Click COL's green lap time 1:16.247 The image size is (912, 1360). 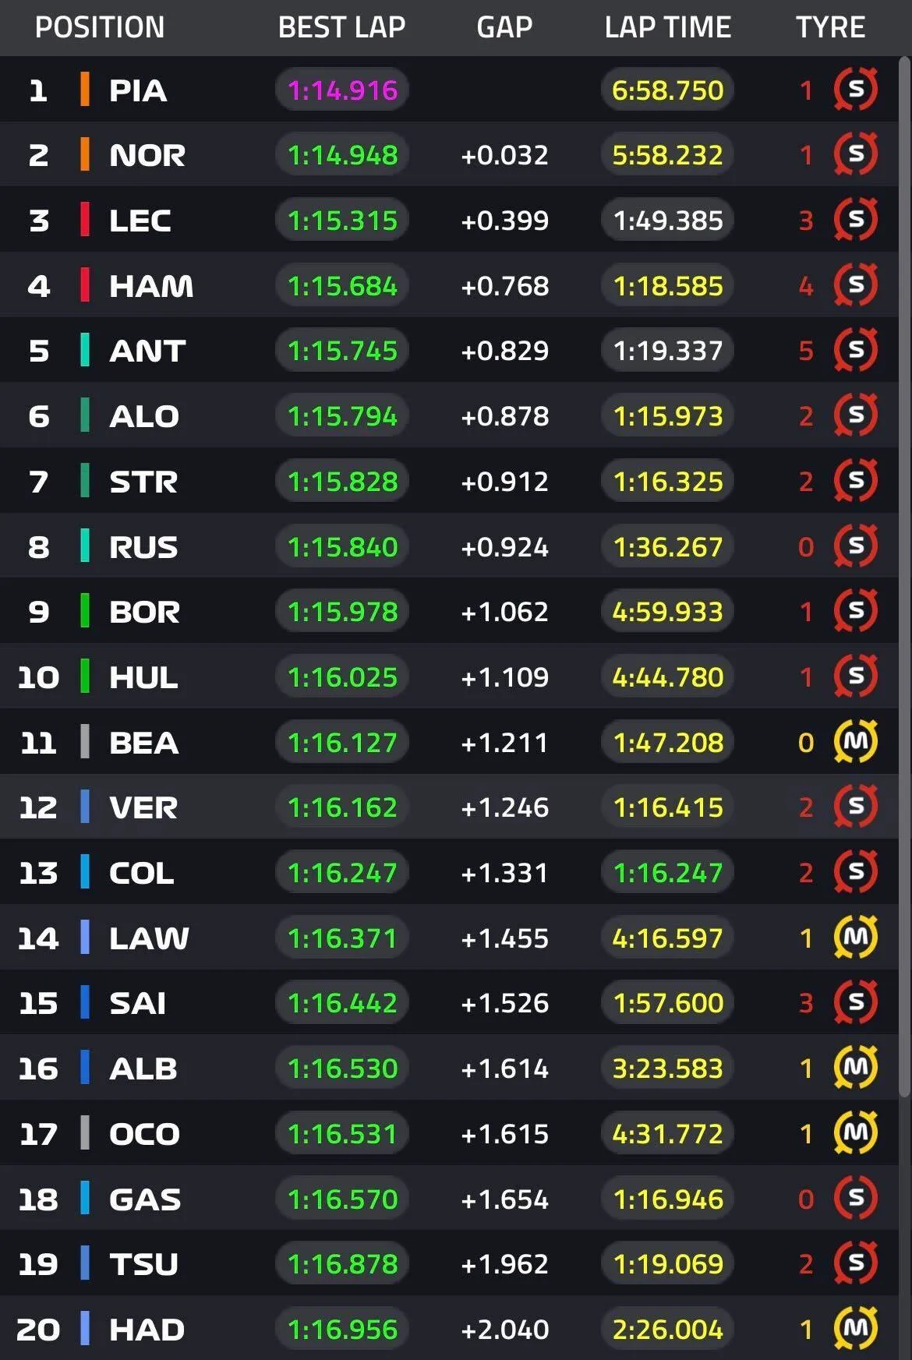pos(668,872)
